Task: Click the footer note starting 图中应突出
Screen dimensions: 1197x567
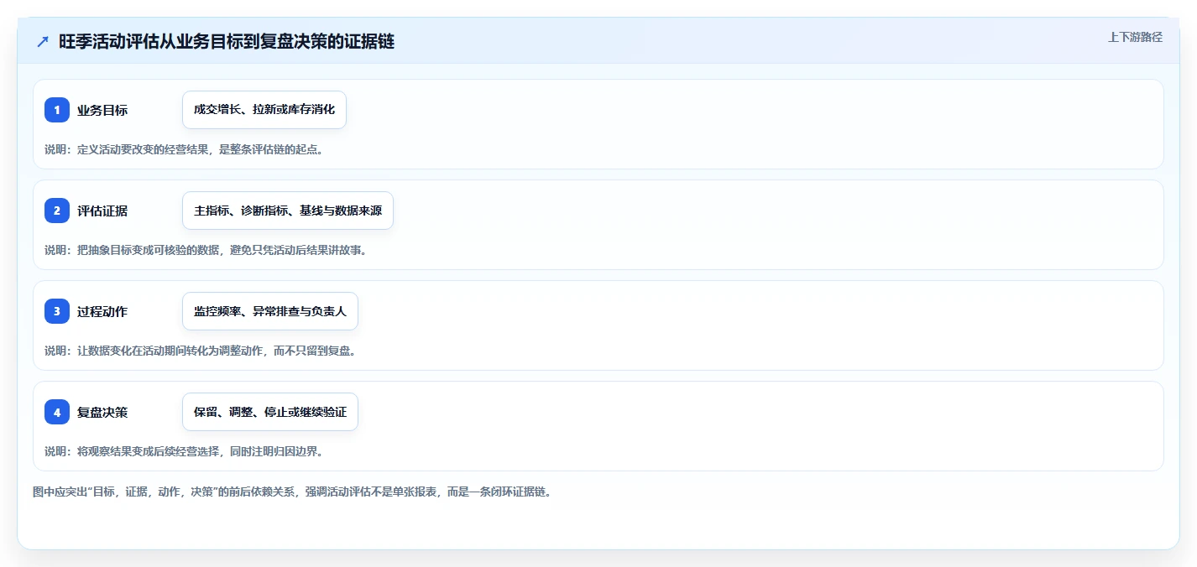Action: tap(292, 492)
